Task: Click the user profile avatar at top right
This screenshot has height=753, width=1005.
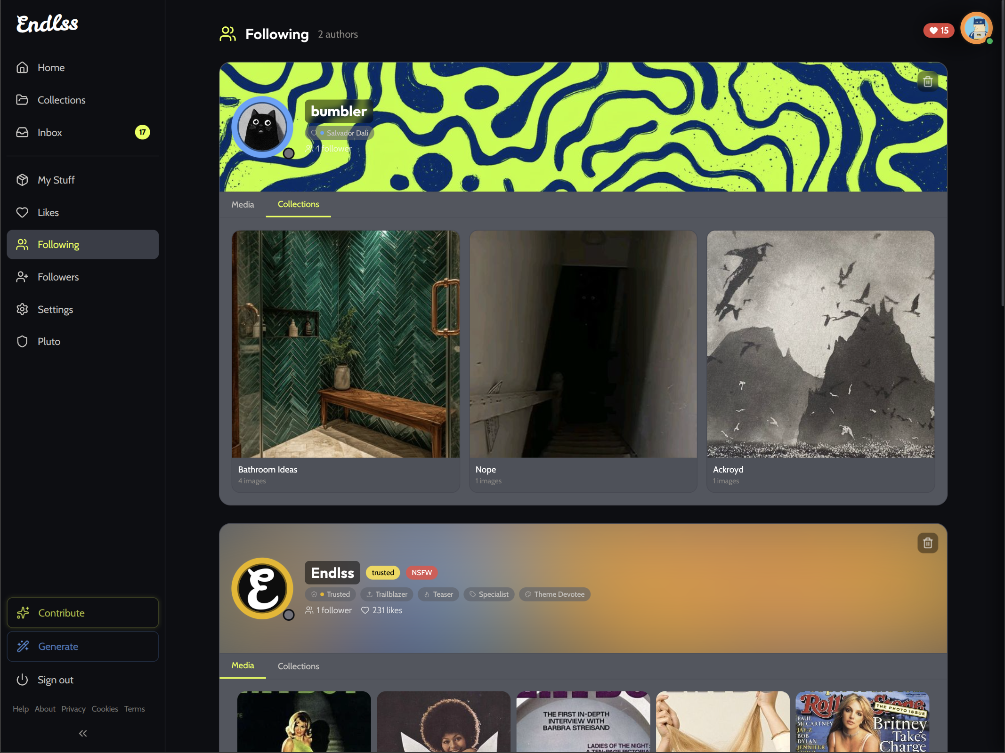Action: point(976,28)
